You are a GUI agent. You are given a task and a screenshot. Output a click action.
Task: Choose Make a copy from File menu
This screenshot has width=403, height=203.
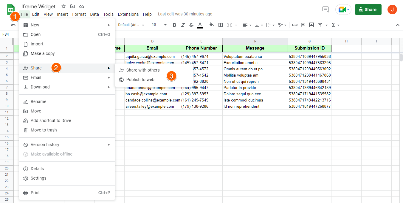tap(43, 53)
